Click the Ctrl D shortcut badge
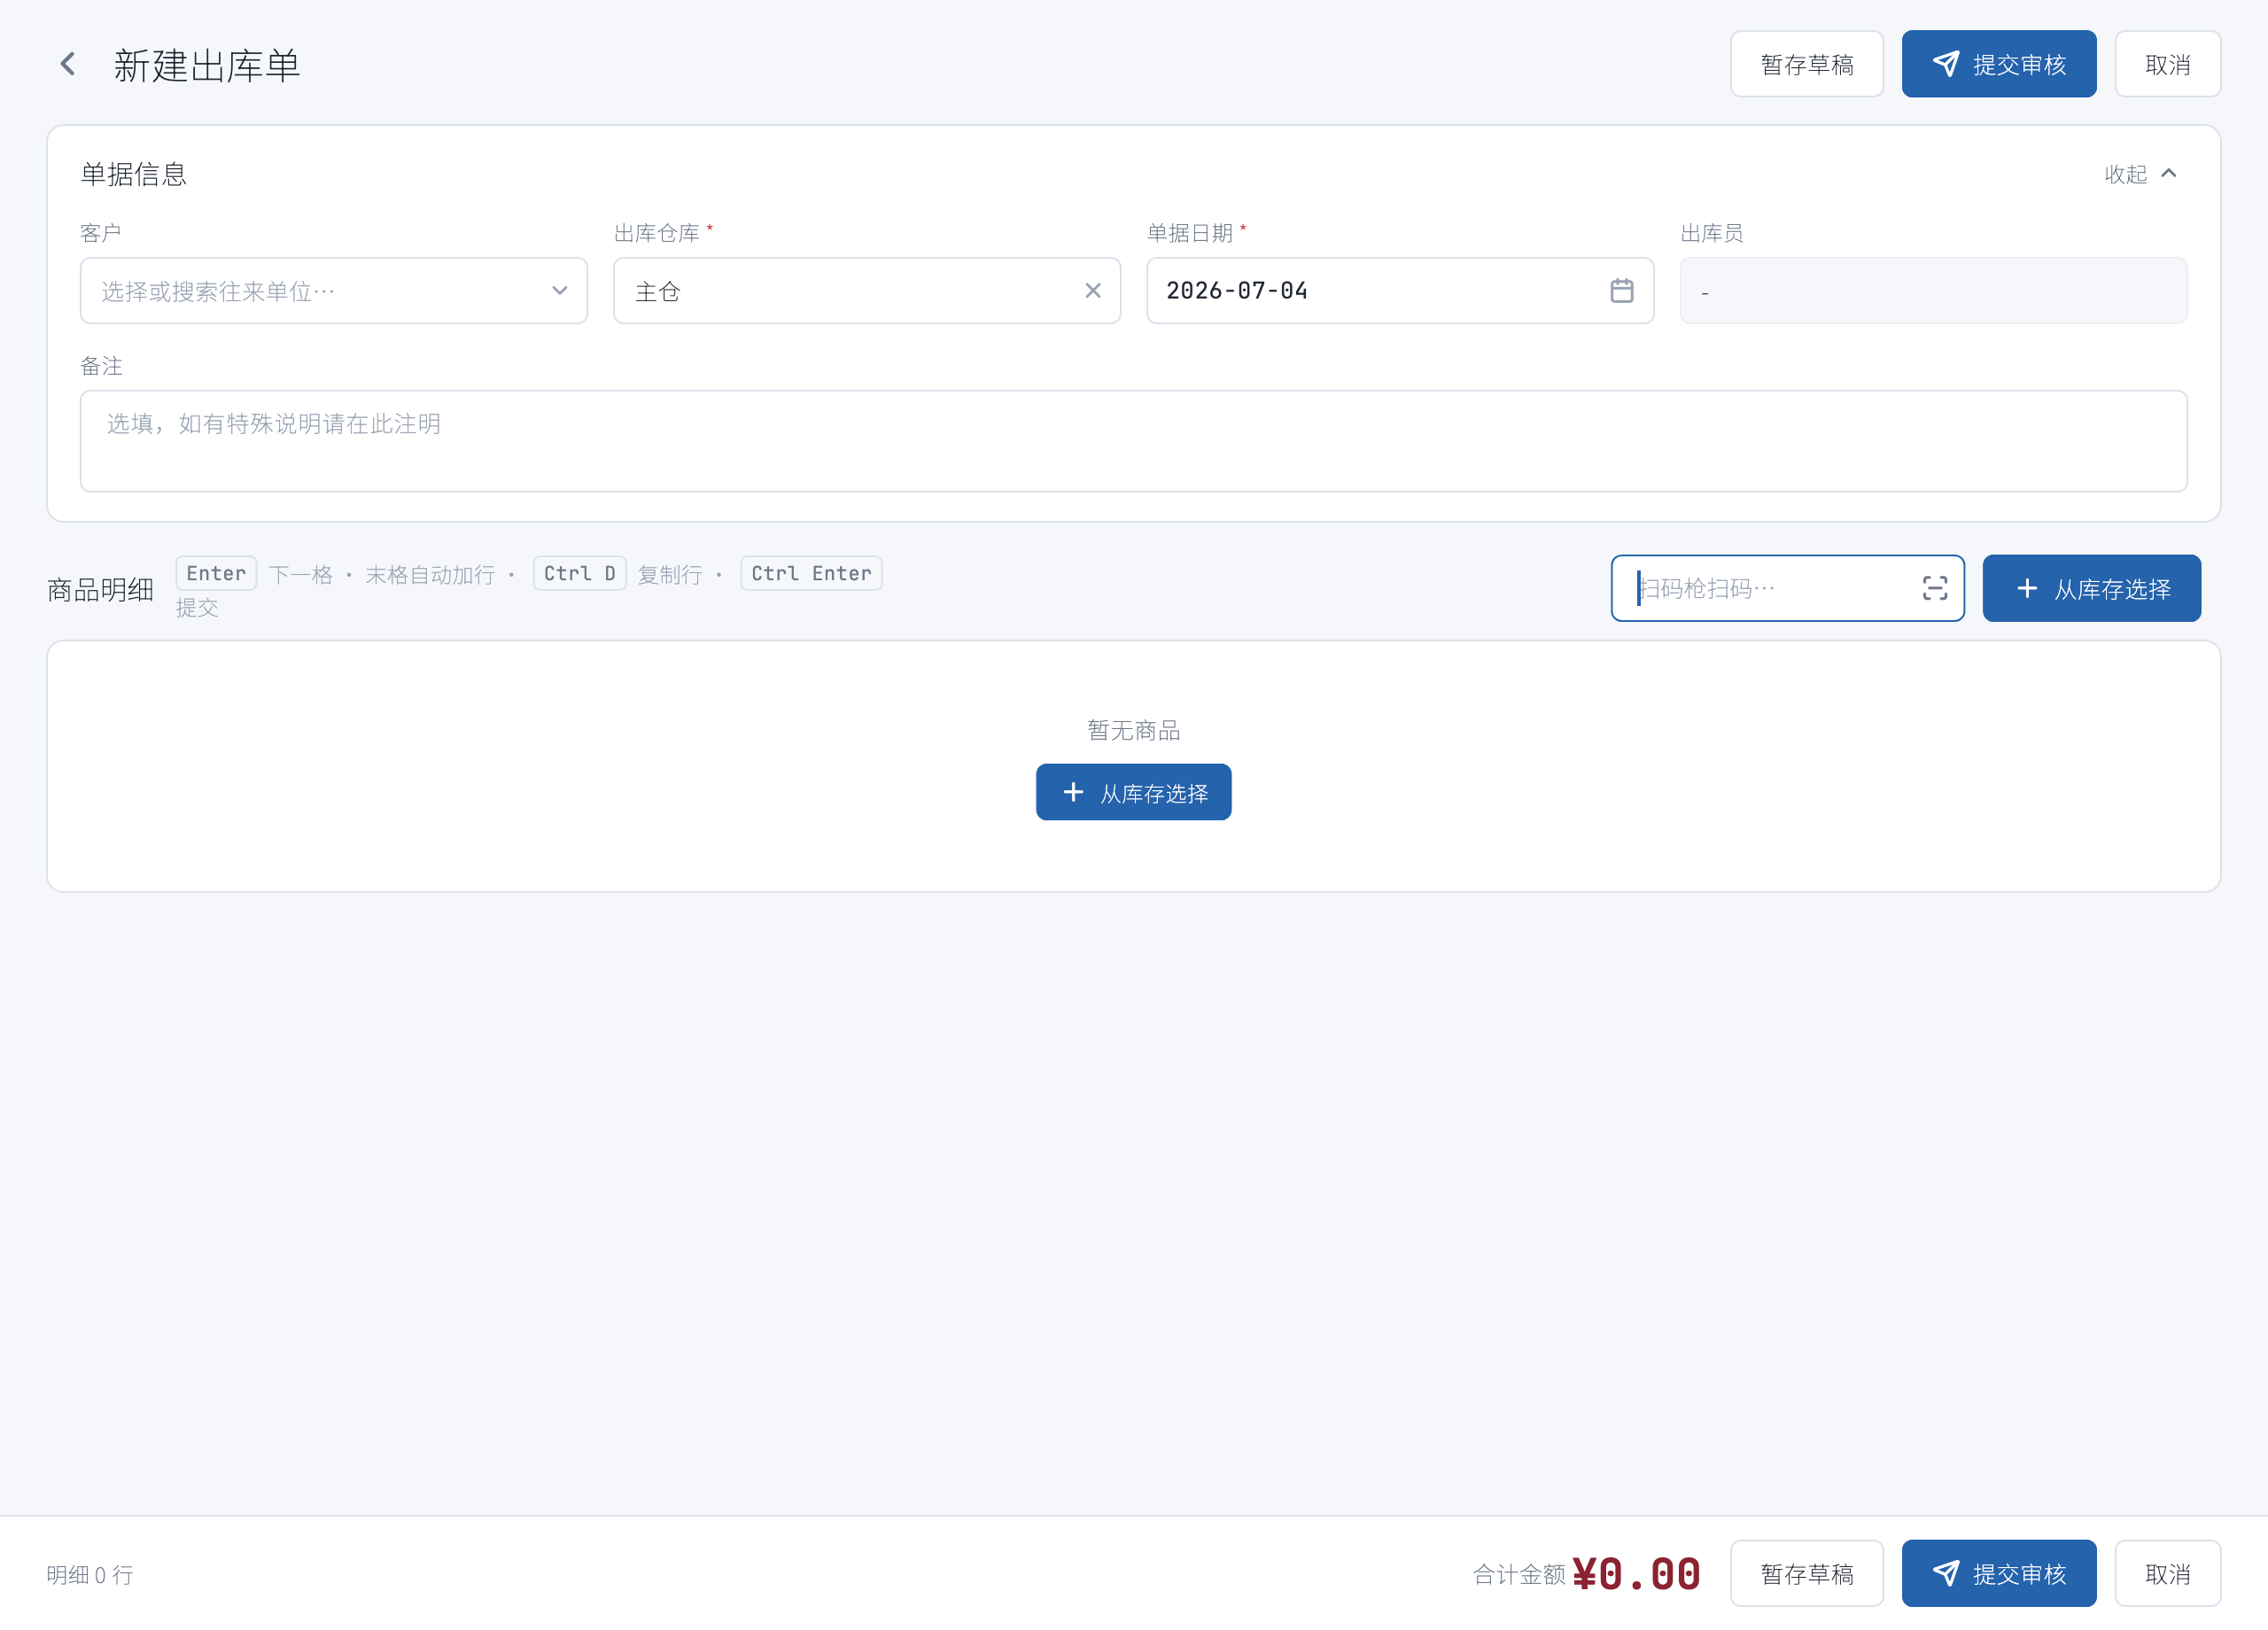Viewport: 2268px width, 1630px height. click(579, 573)
